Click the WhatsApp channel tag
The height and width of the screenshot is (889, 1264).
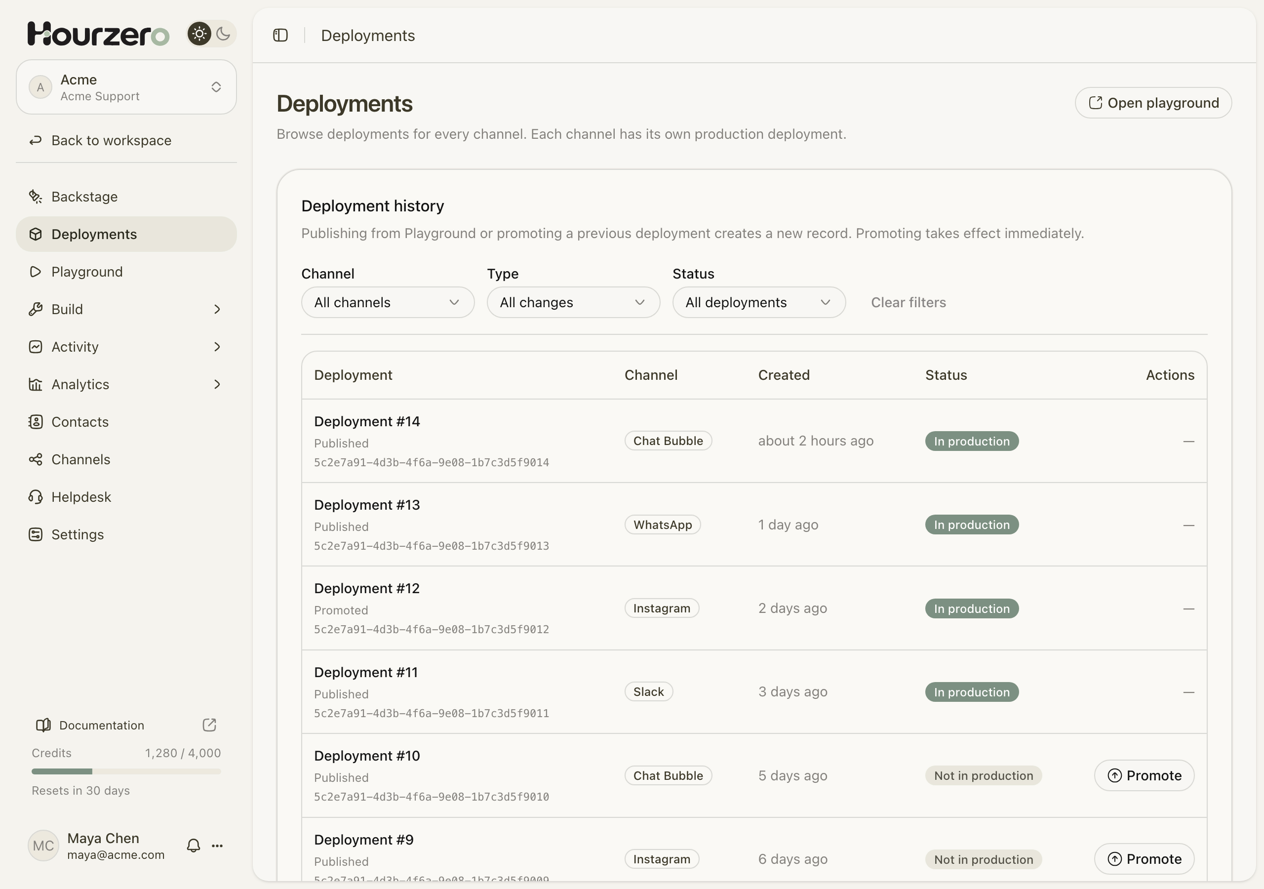coord(663,525)
